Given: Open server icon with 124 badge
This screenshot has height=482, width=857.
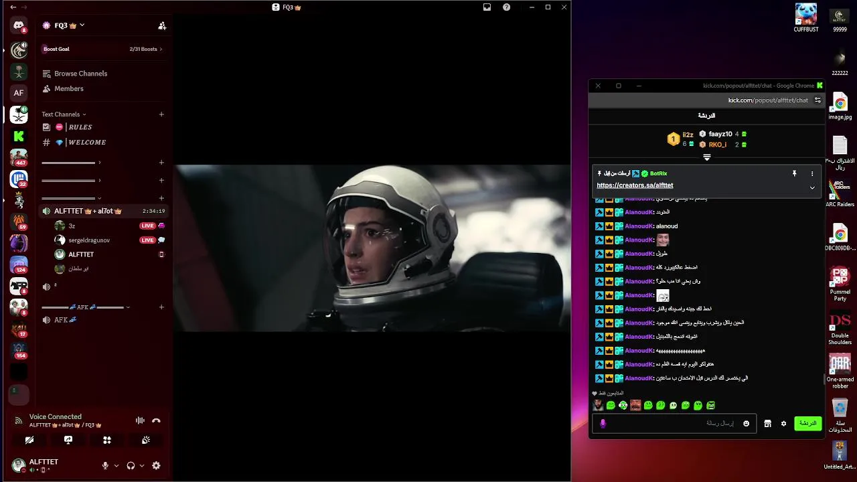Looking at the screenshot, I should (19, 264).
